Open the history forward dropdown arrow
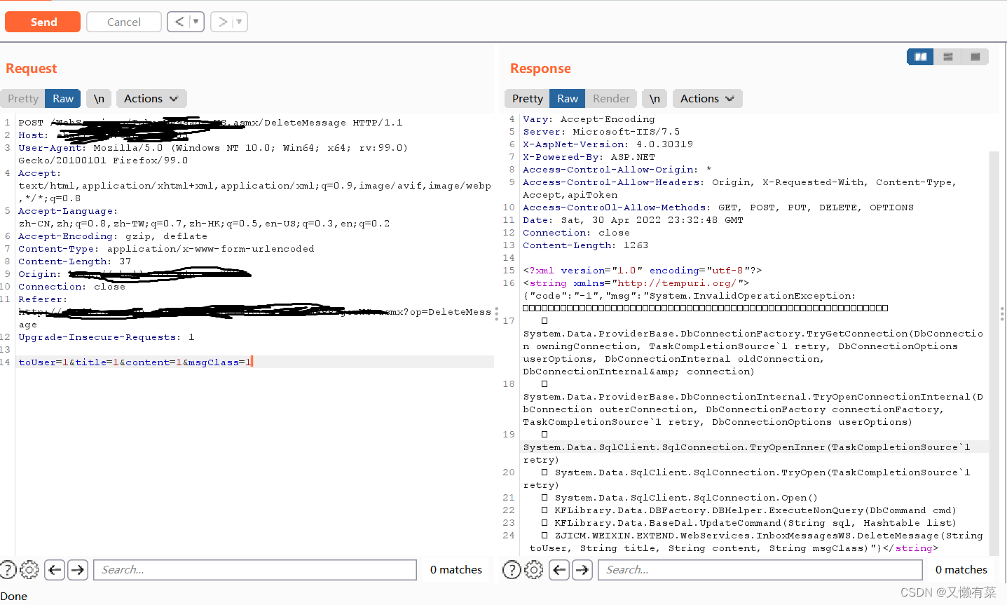This screenshot has width=1007, height=605. click(240, 22)
